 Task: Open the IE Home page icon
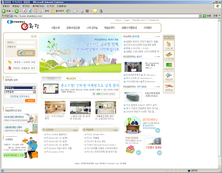click(x=36, y=11)
